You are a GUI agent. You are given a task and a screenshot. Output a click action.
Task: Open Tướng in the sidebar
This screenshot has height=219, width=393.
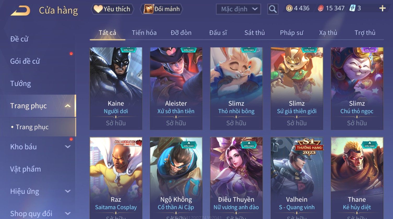point(20,84)
